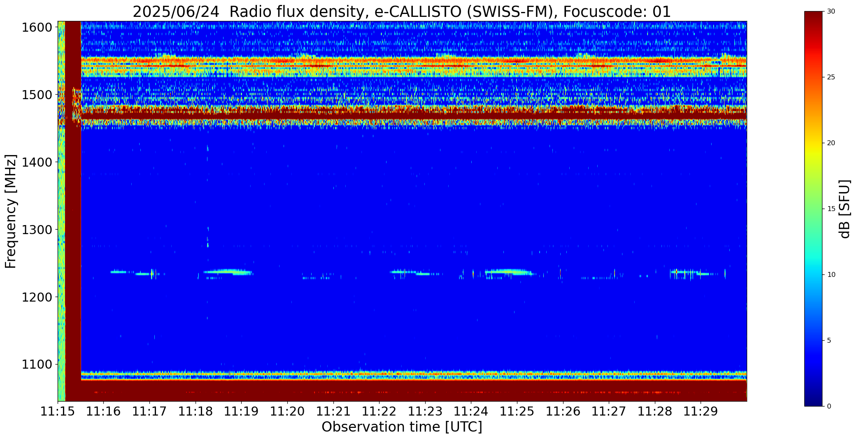
Task: Click the 11:25 time tick label
Action: 517,411
